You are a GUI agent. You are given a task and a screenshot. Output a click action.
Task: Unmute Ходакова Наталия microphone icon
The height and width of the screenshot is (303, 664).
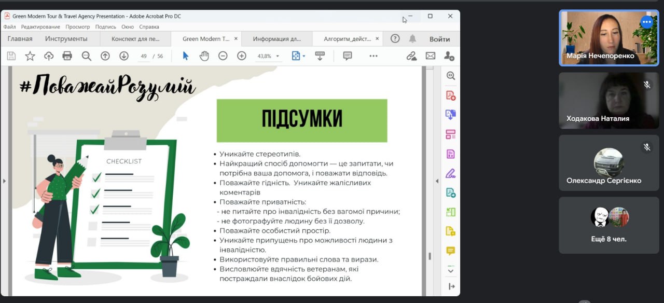pos(646,85)
